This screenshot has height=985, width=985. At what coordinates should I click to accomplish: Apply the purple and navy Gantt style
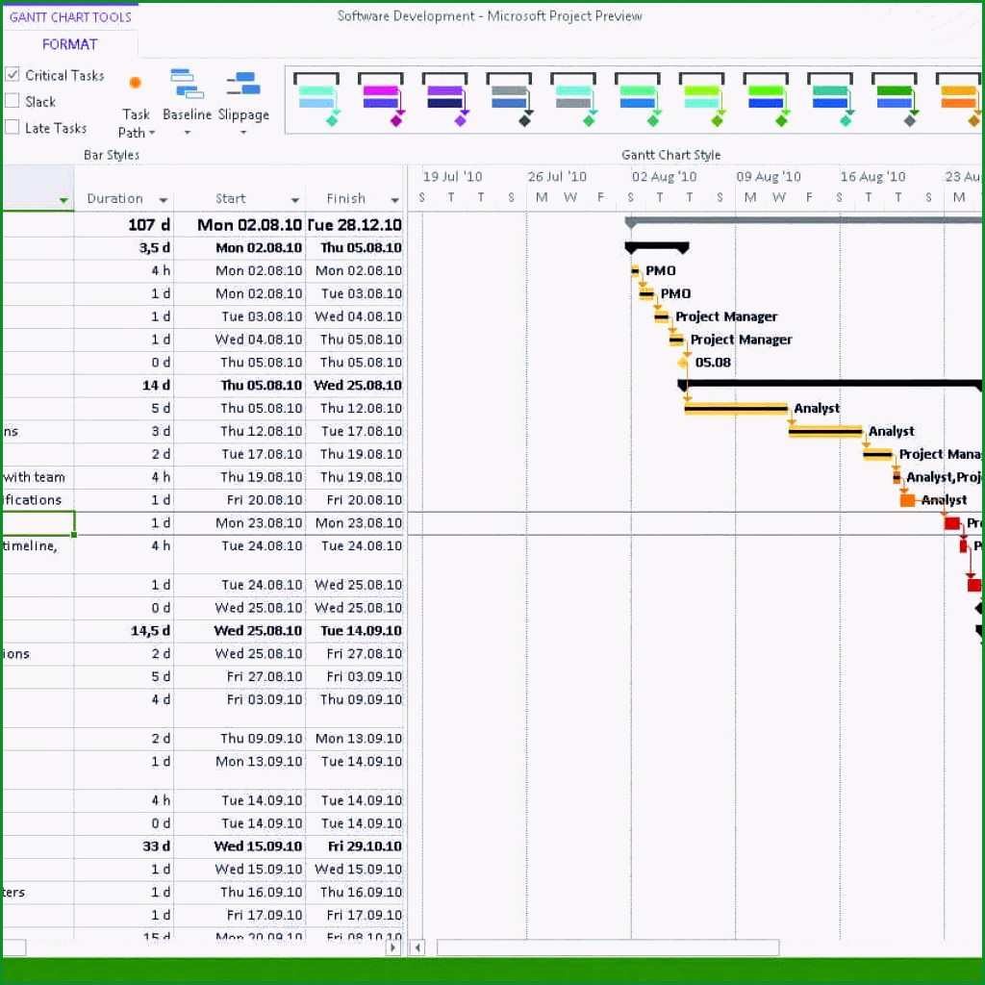click(x=445, y=100)
